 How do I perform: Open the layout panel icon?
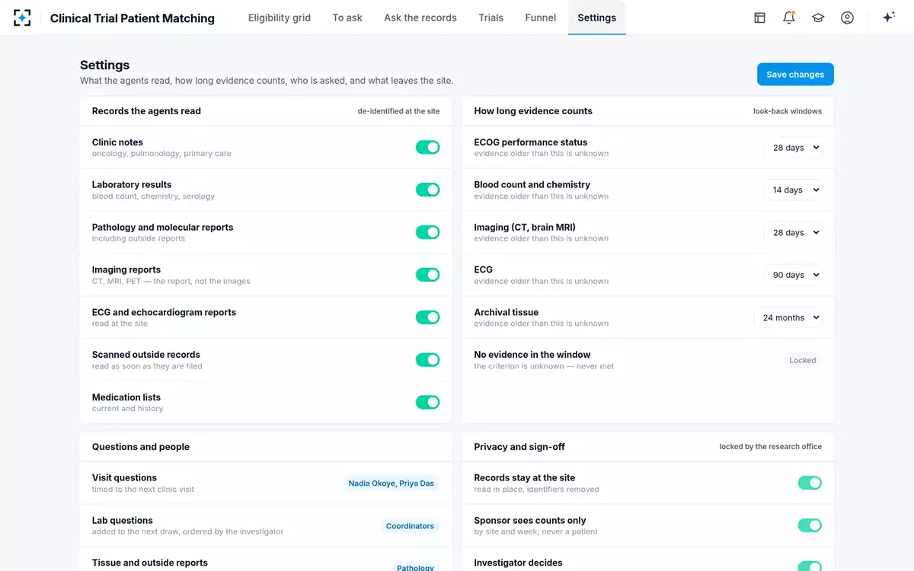(x=759, y=18)
